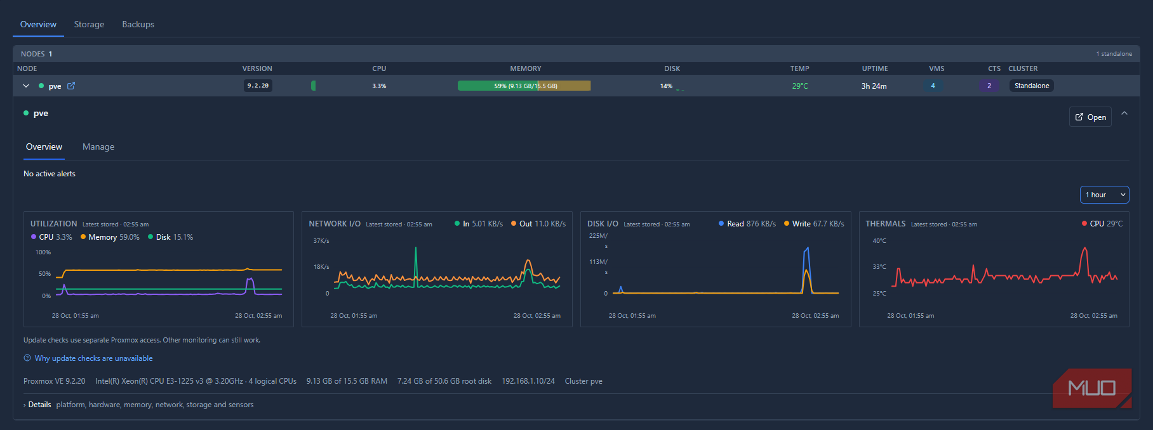Open the 1 hour time range dropdown

(1104, 195)
